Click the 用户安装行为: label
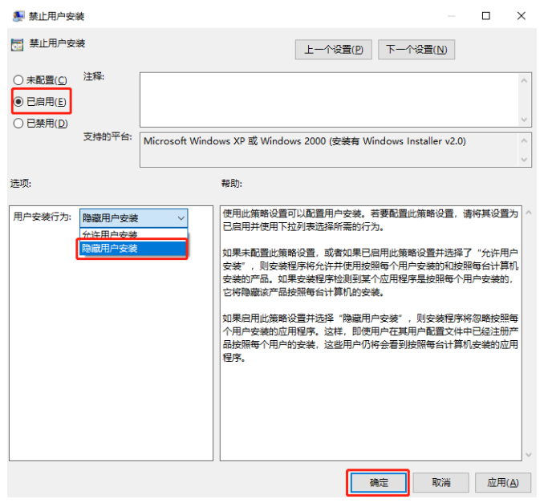Screen dimensions: 544x503 click(x=43, y=217)
